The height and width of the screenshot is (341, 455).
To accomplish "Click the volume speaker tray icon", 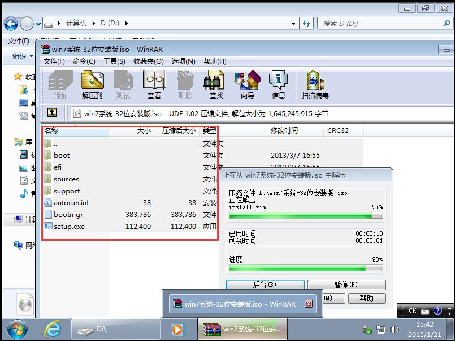I will [394, 330].
